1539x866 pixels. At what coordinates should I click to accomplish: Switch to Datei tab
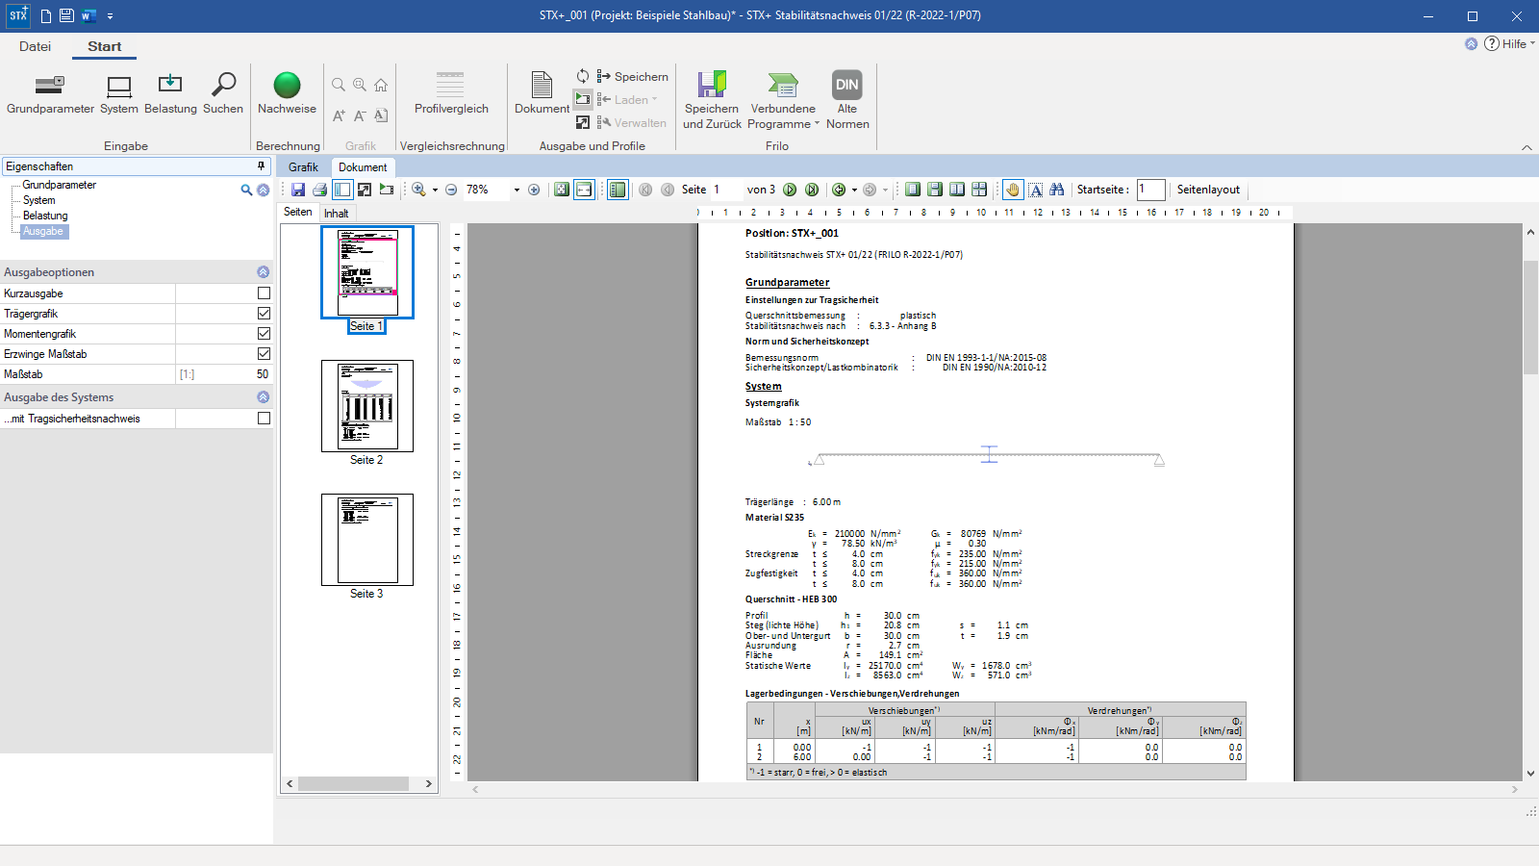coord(35,46)
